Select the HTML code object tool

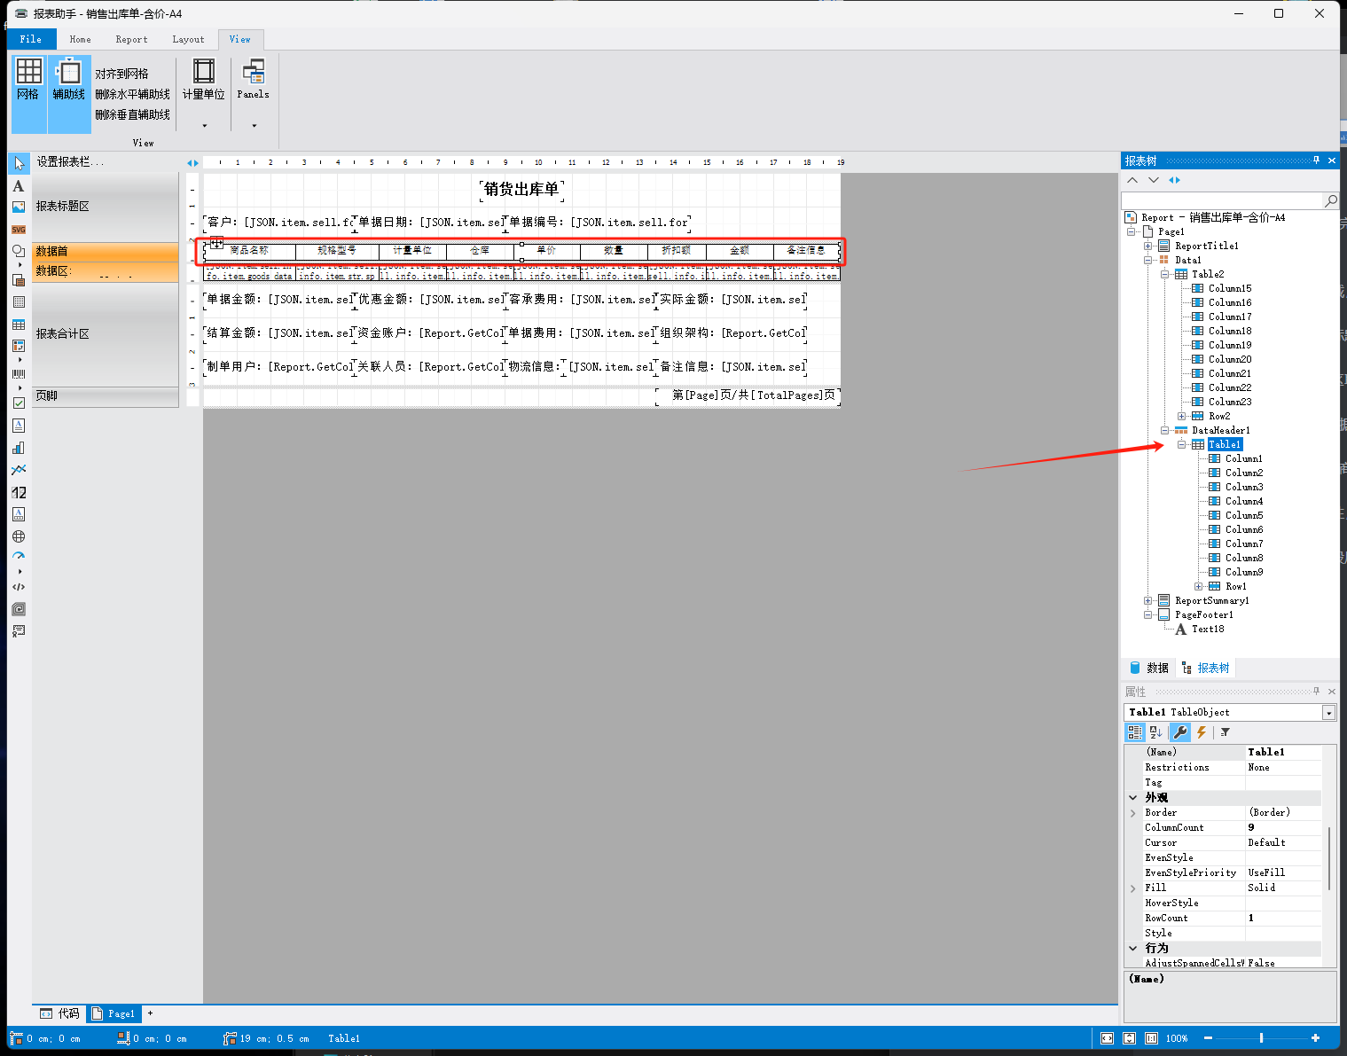(19, 587)
